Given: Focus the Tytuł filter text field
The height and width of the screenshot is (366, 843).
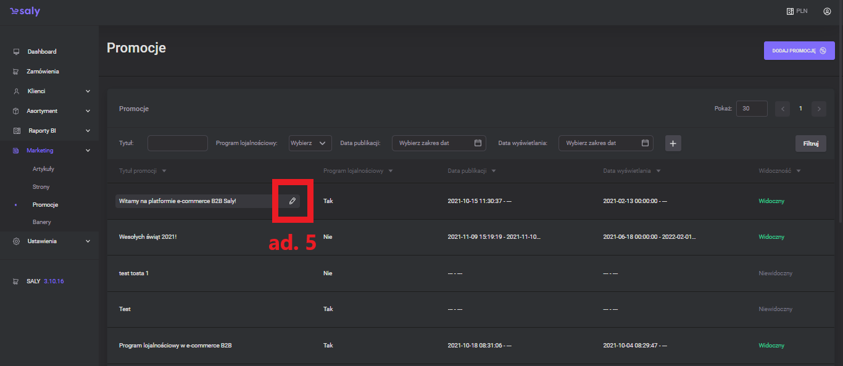Looking at the screenshot, I should [178, 143].
